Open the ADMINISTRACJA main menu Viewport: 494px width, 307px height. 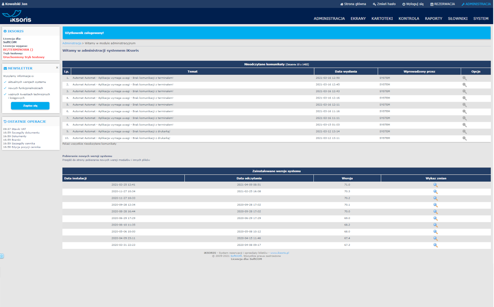(x=329, y=19)
